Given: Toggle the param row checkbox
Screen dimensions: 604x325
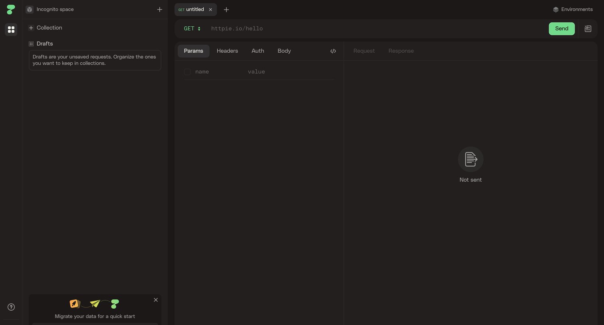Looking at the screenshot, I should (187, 72).
